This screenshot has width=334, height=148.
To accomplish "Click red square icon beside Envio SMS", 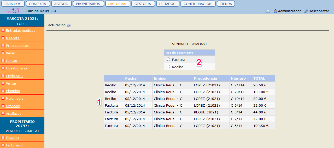I will tap(3, 76).
